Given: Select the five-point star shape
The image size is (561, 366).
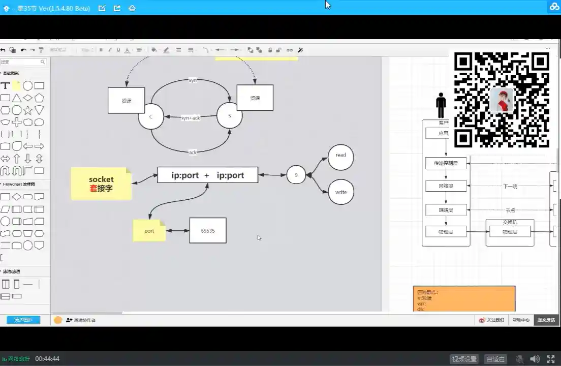Looking at the screenshot, I should (27, 110).
